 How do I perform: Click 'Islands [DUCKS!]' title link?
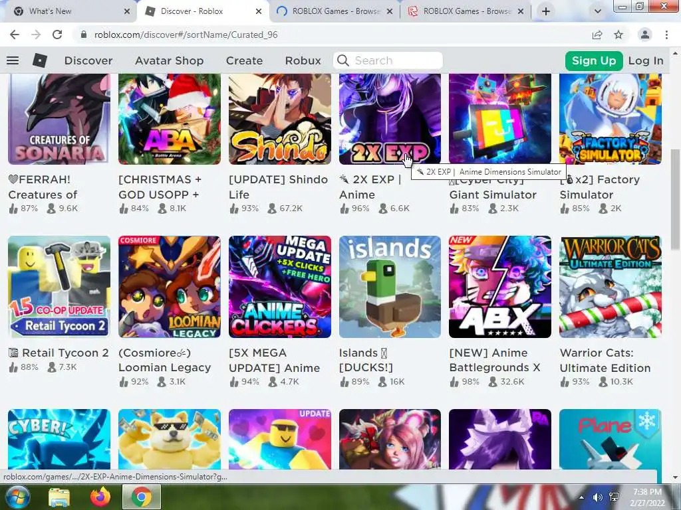point(366,360)
